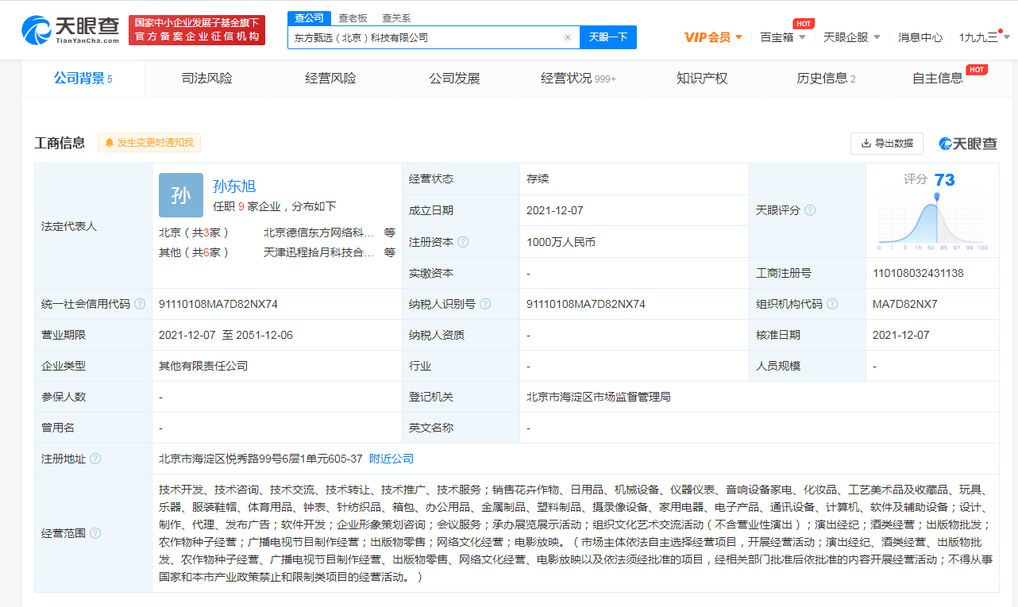This screenshot has width=1018, height=607.
Task: Switch to the 查关系 search tab
Action: click(396, 18)
